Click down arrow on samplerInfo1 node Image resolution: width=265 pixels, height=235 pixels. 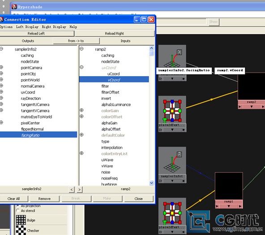(x=172, y=181)
